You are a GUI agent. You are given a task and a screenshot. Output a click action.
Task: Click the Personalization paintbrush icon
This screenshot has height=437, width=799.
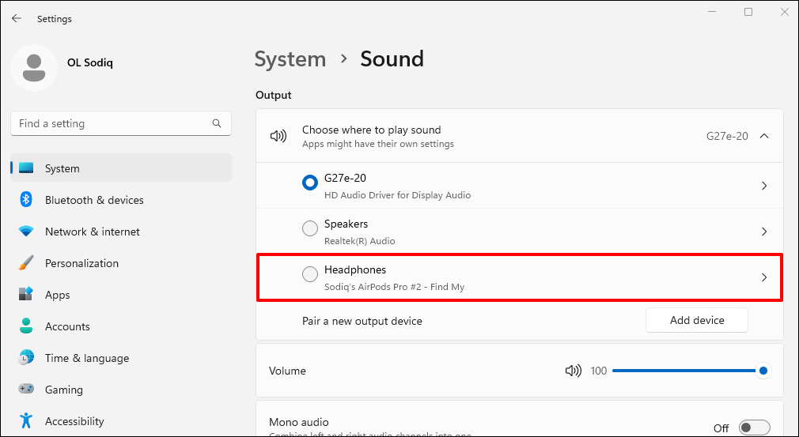[x=26, y=263]
